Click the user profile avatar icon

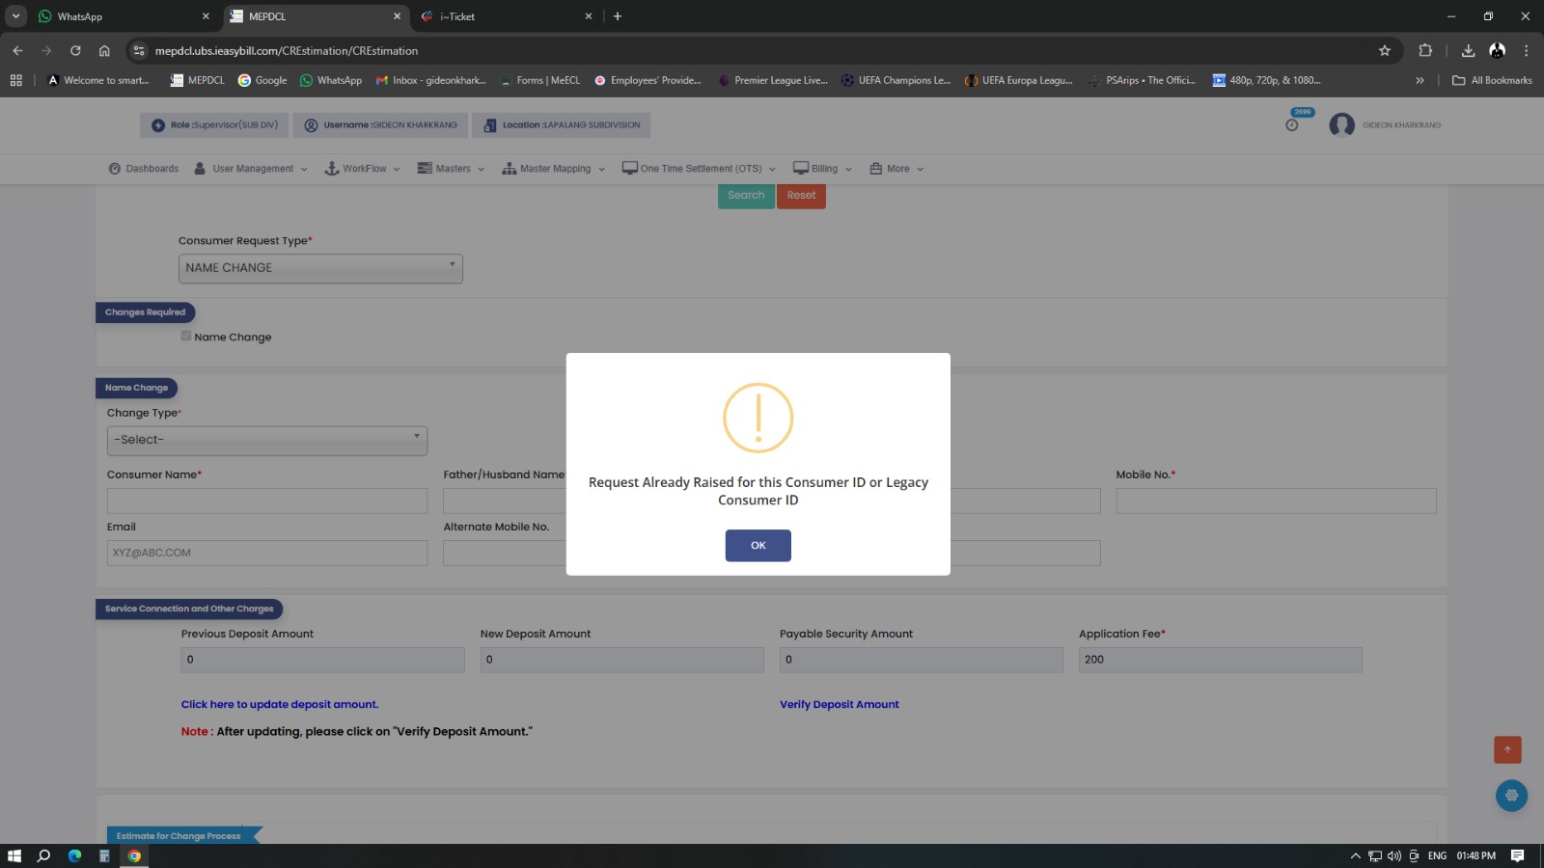click(1341, 125)
